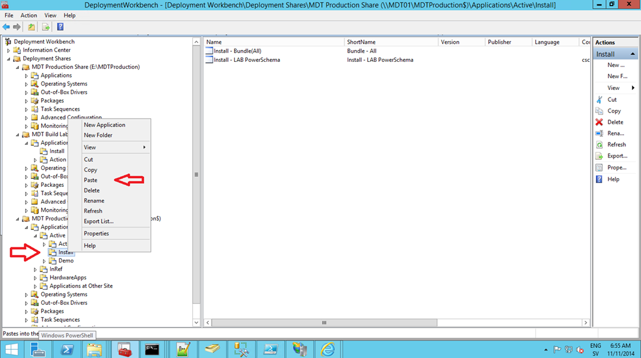Viewport: 641px width, 358px height.
Task: Open Internet Explorer from the taskbar
Action: pyautogui.click(x=327, y=349)
